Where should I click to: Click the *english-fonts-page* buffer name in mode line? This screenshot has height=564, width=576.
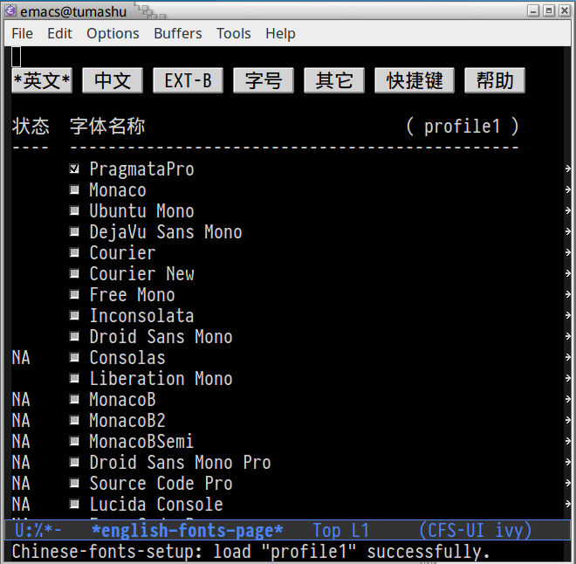click(187, 530)
